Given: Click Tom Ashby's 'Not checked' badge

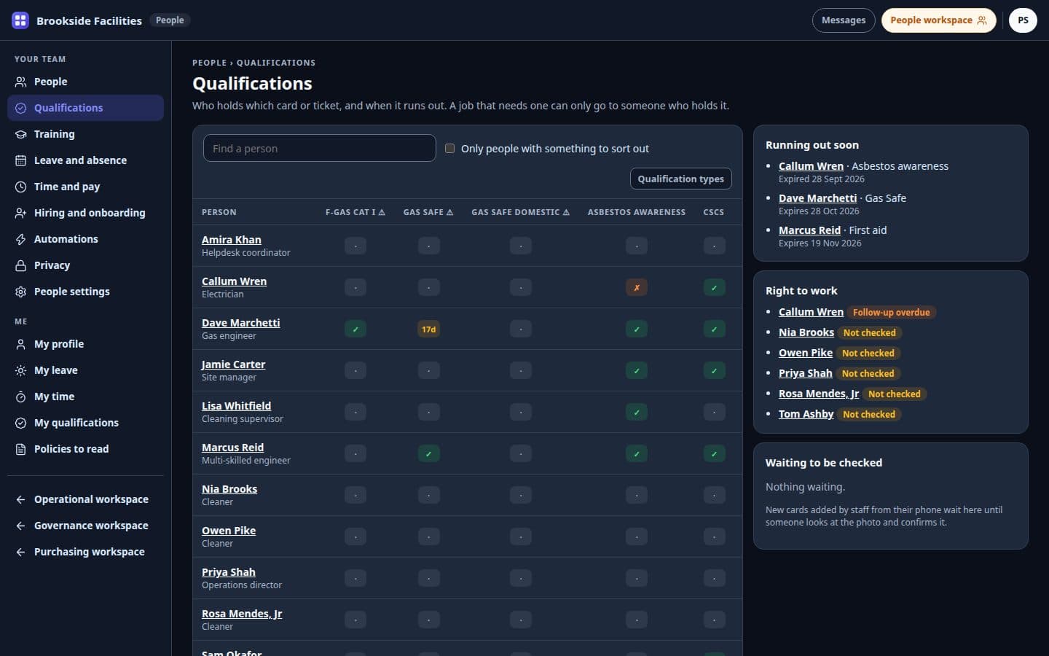Looking at the screenshot, I should pyautogui.click(x=869, y=414).
